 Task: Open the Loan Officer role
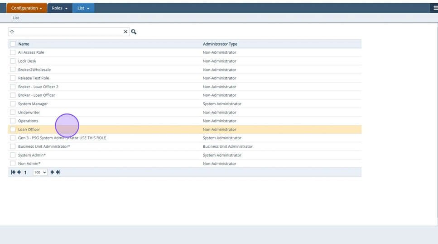(29, 130)
